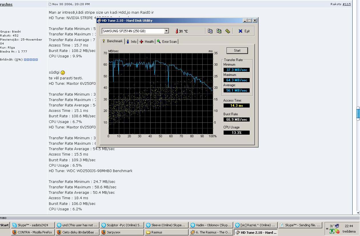360x236 pixels.
Task: Click the 66.9 MB/sec burst rate value
Action: click(x=237, y=120)
